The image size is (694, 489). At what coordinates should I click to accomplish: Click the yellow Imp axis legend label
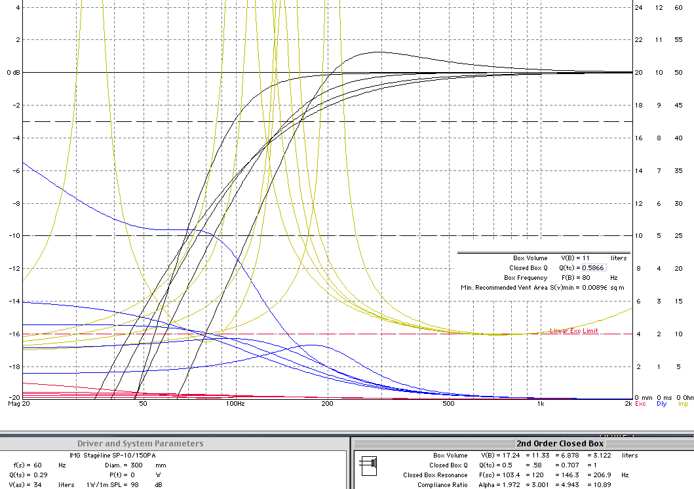(x=684, y=404)
